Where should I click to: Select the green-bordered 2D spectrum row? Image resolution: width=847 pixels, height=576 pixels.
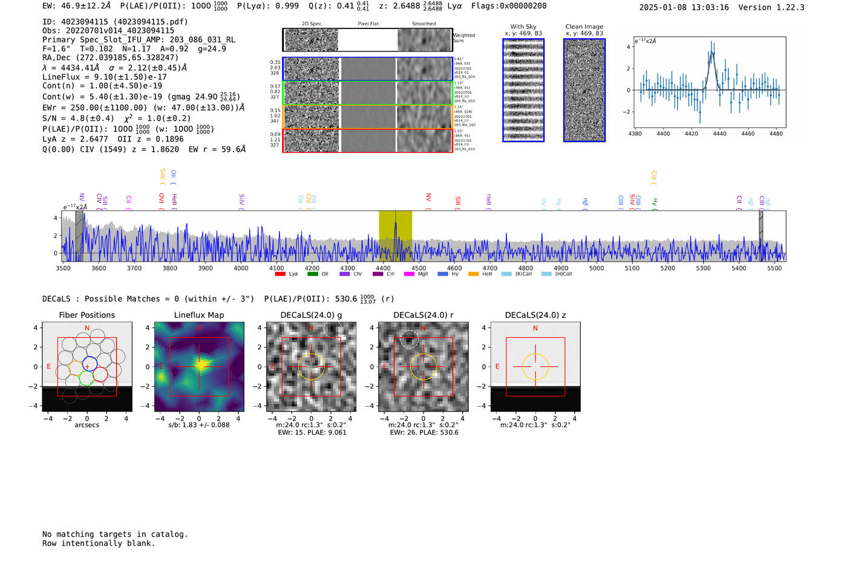[x=367, y=93]
